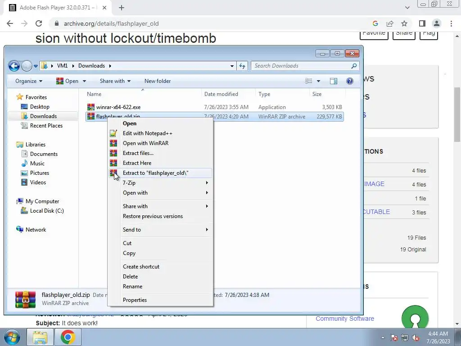The width and height of the screenshot is (461, 346).
Task: Select Network in navigation pane
Action: 31,229
